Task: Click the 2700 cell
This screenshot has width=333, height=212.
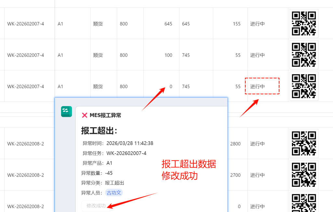Action: (x=235, y=175)
